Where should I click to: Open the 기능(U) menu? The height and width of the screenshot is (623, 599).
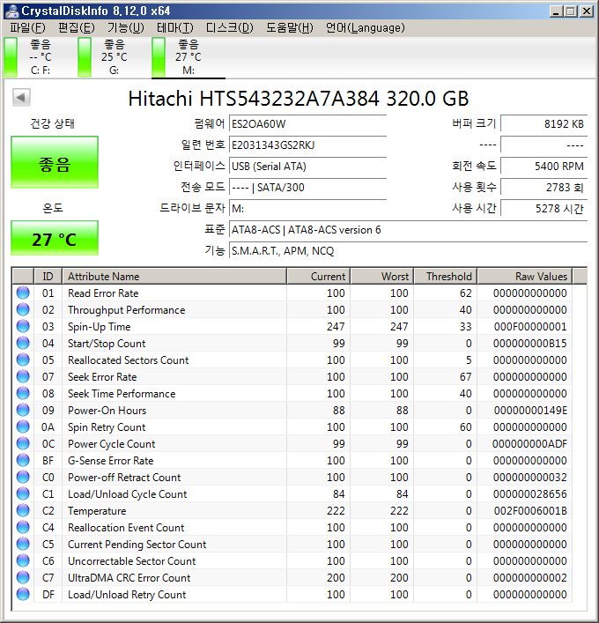125,27
